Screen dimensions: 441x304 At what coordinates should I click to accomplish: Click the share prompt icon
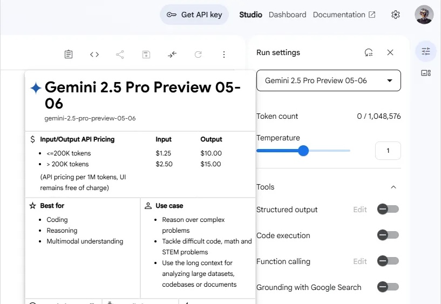coord(120,55)
